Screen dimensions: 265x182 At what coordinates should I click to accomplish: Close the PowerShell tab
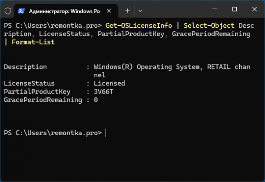[x=109, y=11]
